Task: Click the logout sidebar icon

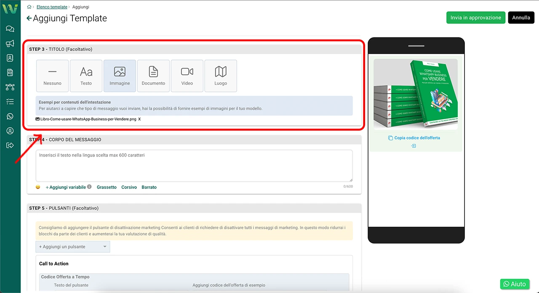Action: [10, 145]
